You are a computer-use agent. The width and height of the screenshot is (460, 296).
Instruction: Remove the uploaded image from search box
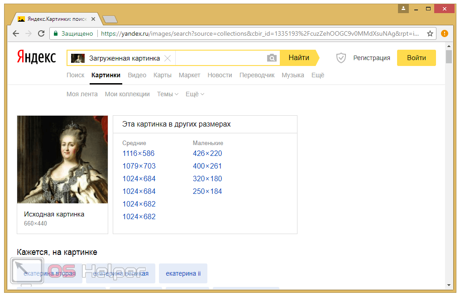168,58
